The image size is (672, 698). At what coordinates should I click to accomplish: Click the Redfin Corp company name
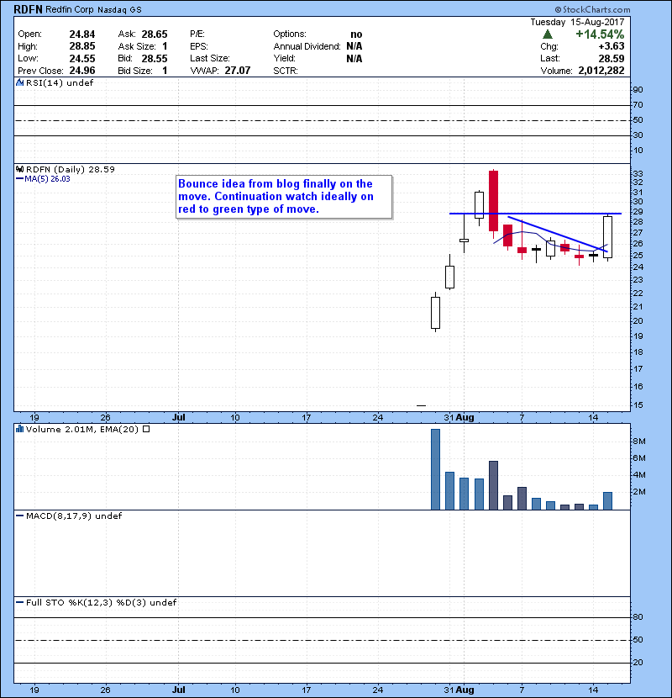click(x=70, y=9)
